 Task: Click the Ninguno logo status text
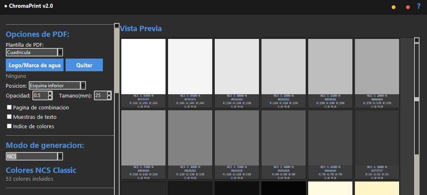[x=16, y=76]
